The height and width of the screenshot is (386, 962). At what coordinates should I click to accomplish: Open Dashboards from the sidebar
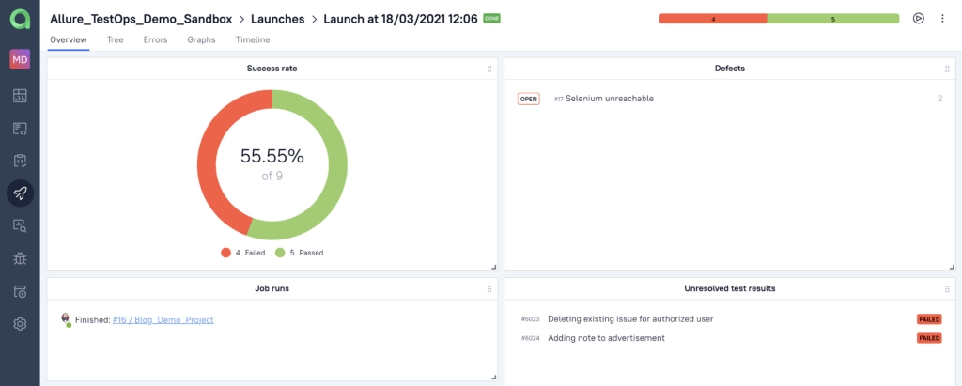[20, 96]
